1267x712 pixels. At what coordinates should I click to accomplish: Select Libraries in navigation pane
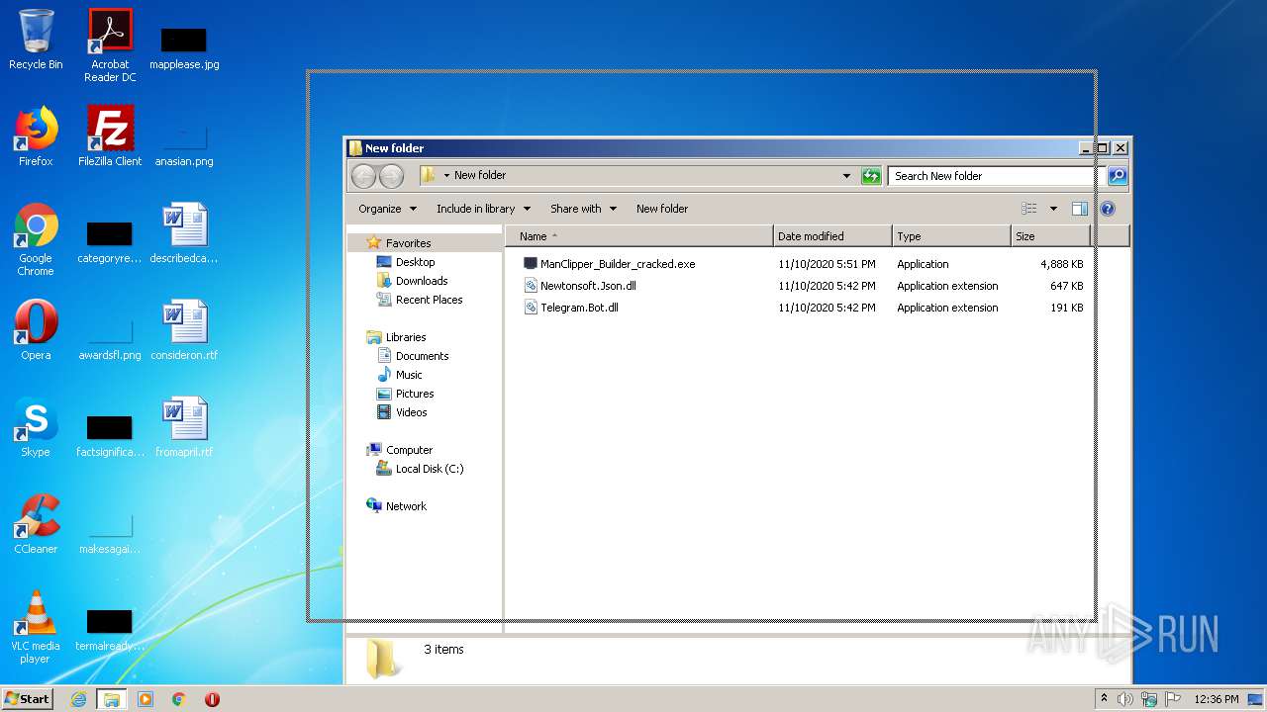click(396, 337)
